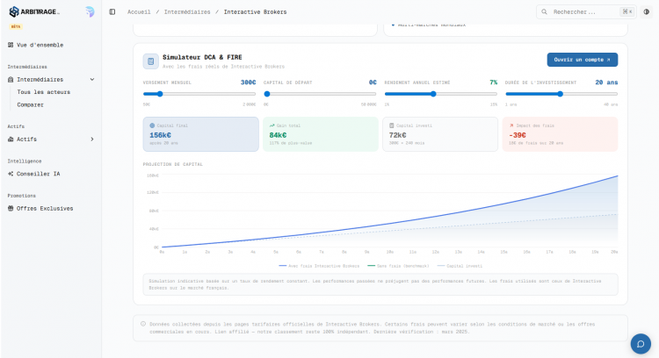Screen dimensions: 659x358
Task: Open Offres Exclusives
Action: point(45,208)
